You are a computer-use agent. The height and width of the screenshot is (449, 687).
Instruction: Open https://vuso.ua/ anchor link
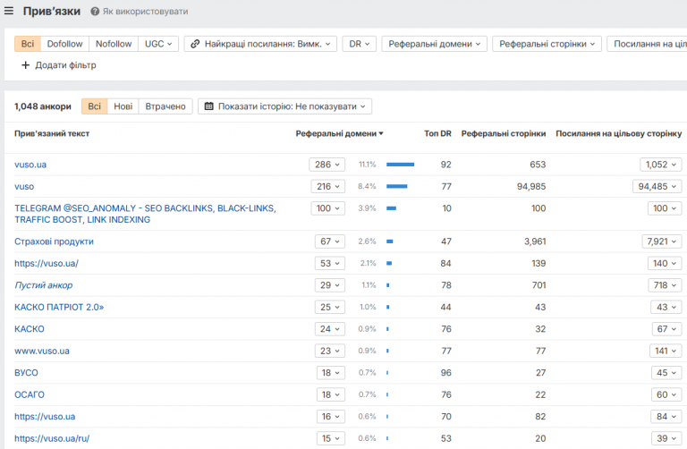coord(47,263)
